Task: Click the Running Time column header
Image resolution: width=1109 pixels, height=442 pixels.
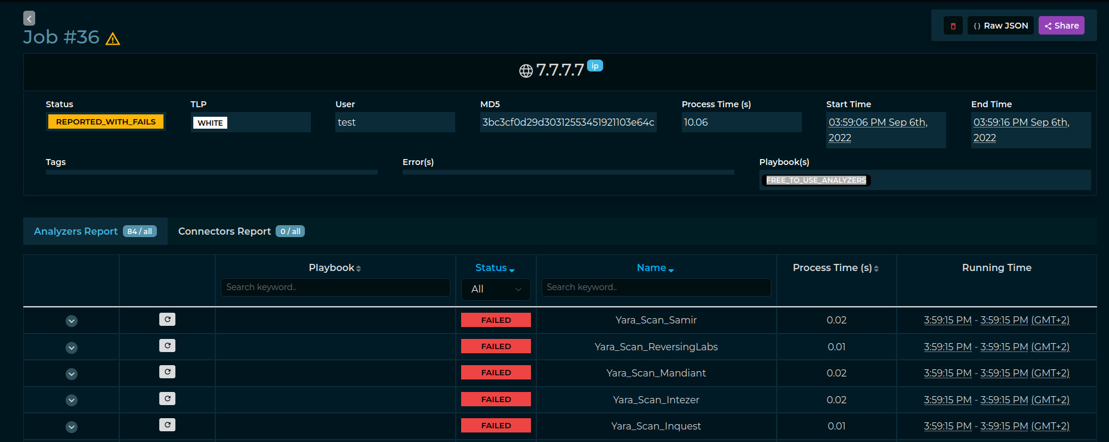Action: click(997, 267)
